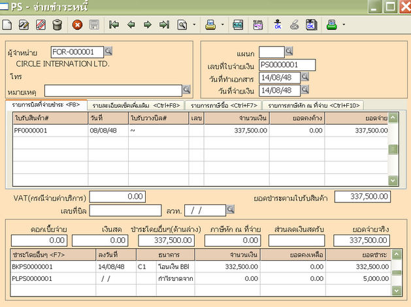This screenshot has width=411, height=307.
Task: Select the รายการภาษีหัก ณ ที่จ่าย tab
Action: coord(312,105)
